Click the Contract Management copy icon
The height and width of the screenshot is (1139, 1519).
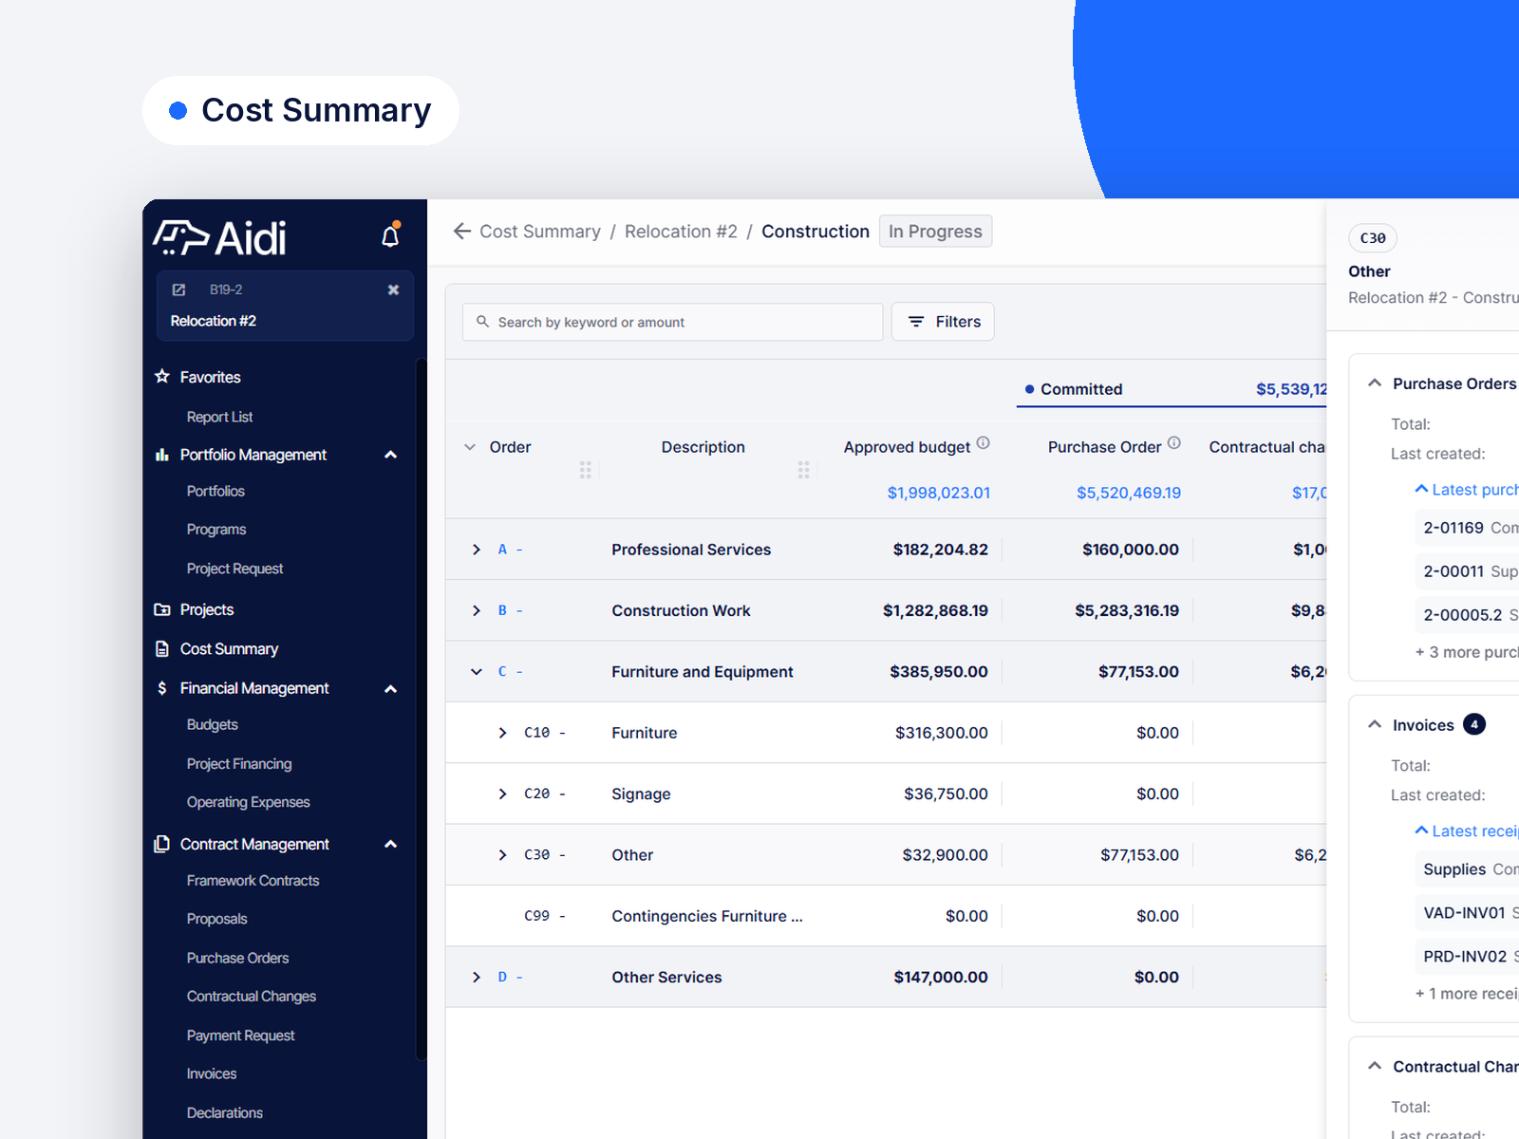[x=162, y=844]
